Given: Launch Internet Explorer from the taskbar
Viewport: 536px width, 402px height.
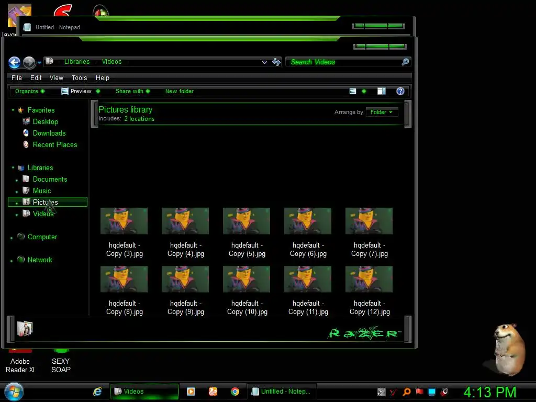Looking at the screenshot, I should click(x=97, y=392).
